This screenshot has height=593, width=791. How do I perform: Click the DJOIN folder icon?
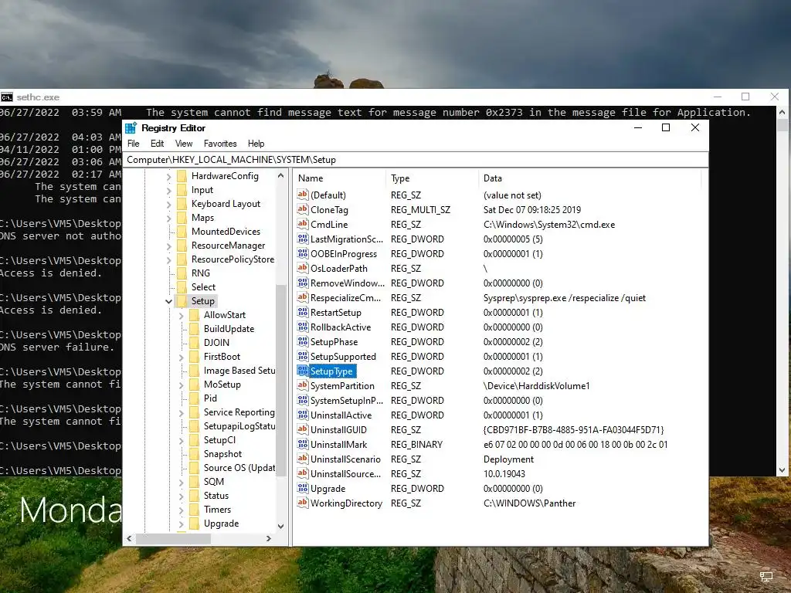pos(194,342)
